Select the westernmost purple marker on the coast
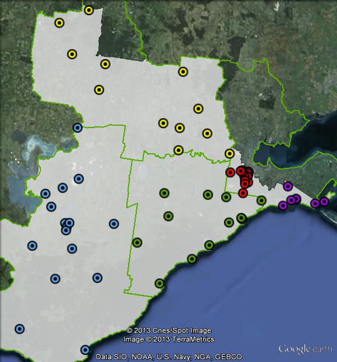The width and height of the screenshot is (337, 362). (x=283, y=205)
